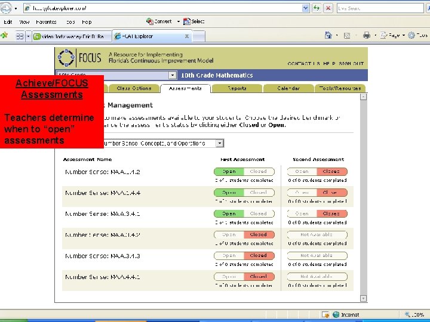
Task: Expand the grade selection dropdown arrow
Action: (173, 75)
